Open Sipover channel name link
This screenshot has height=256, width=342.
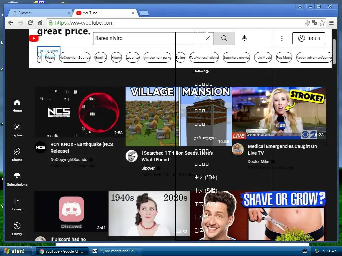pyautogui.click(x=148, y=168)
